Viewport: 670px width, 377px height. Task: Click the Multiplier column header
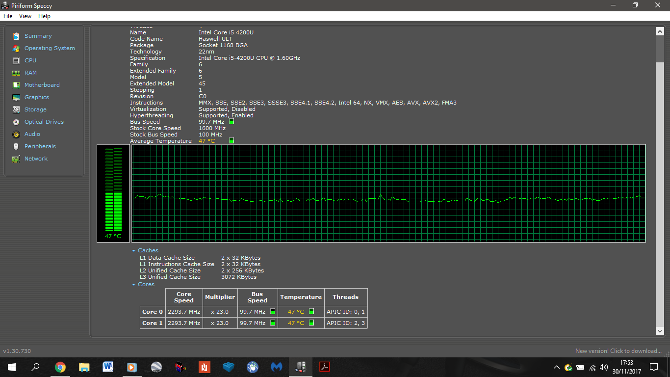tap(220, 297)
